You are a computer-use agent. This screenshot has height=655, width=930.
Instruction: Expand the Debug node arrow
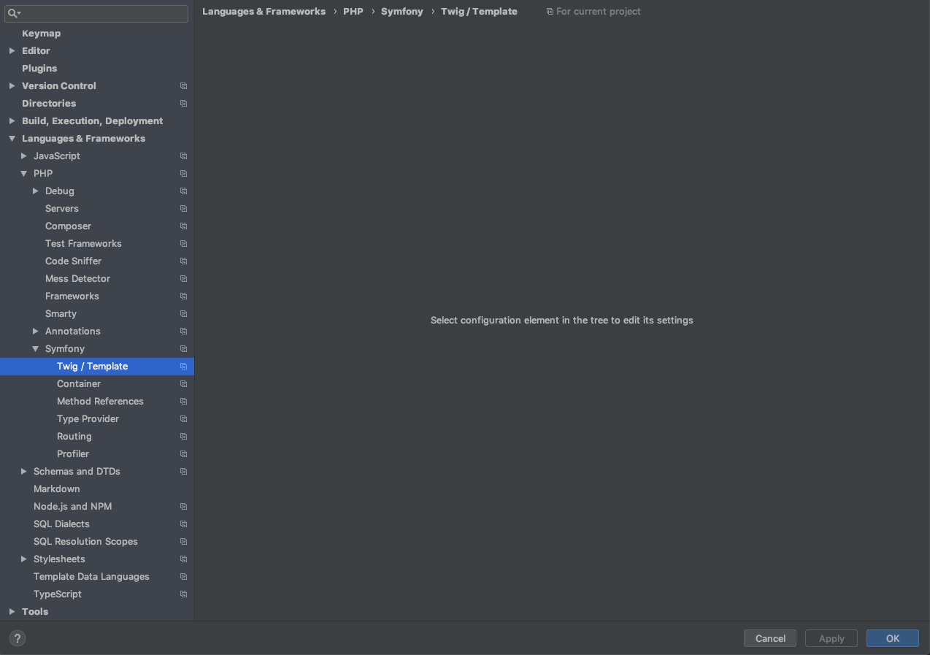click(35, 191)
